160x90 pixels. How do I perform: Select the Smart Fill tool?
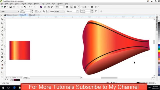point(2,68)
